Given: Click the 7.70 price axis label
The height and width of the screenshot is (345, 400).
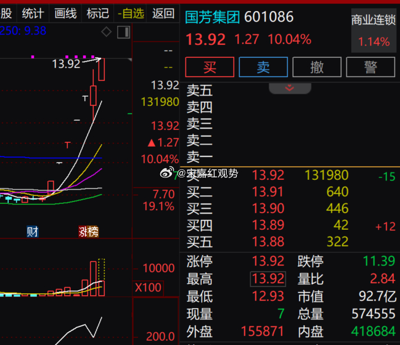Looking at the screenshot, I should [163, 194].
